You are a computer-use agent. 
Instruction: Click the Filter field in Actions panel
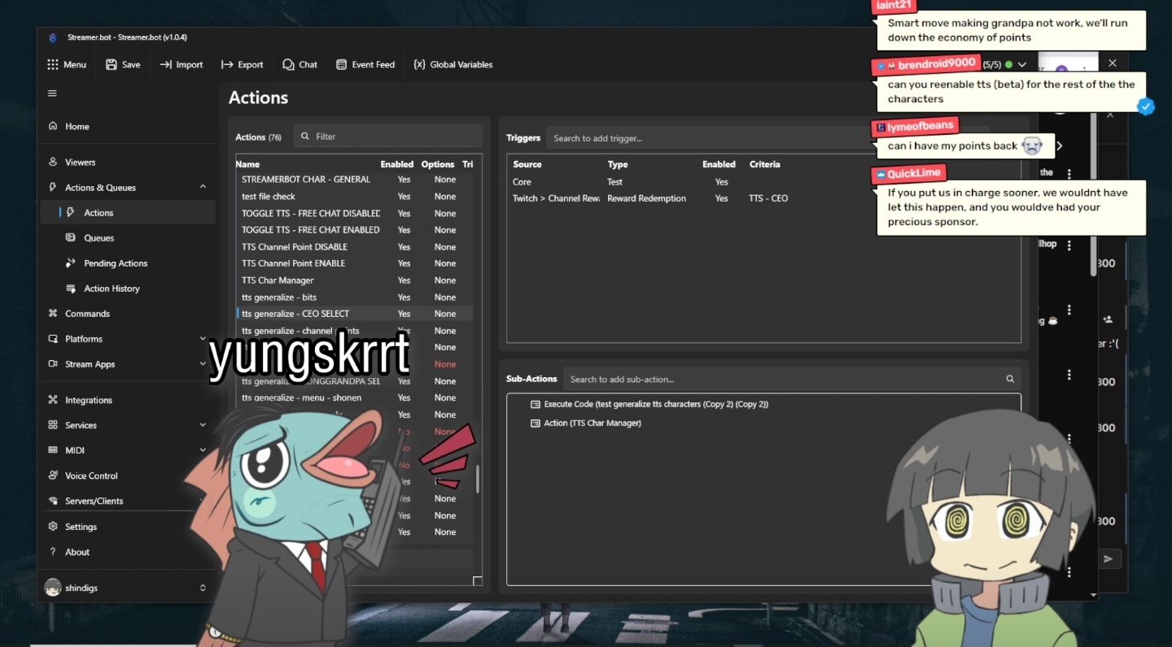pos(388,137)
